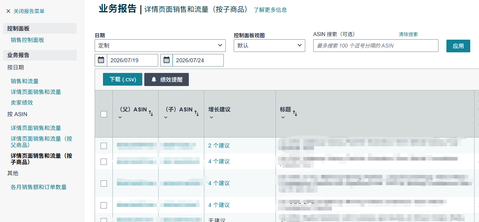Open the second 4 个建议 link
The height and width of the screenshot is (222, 479).
point(219,183)
